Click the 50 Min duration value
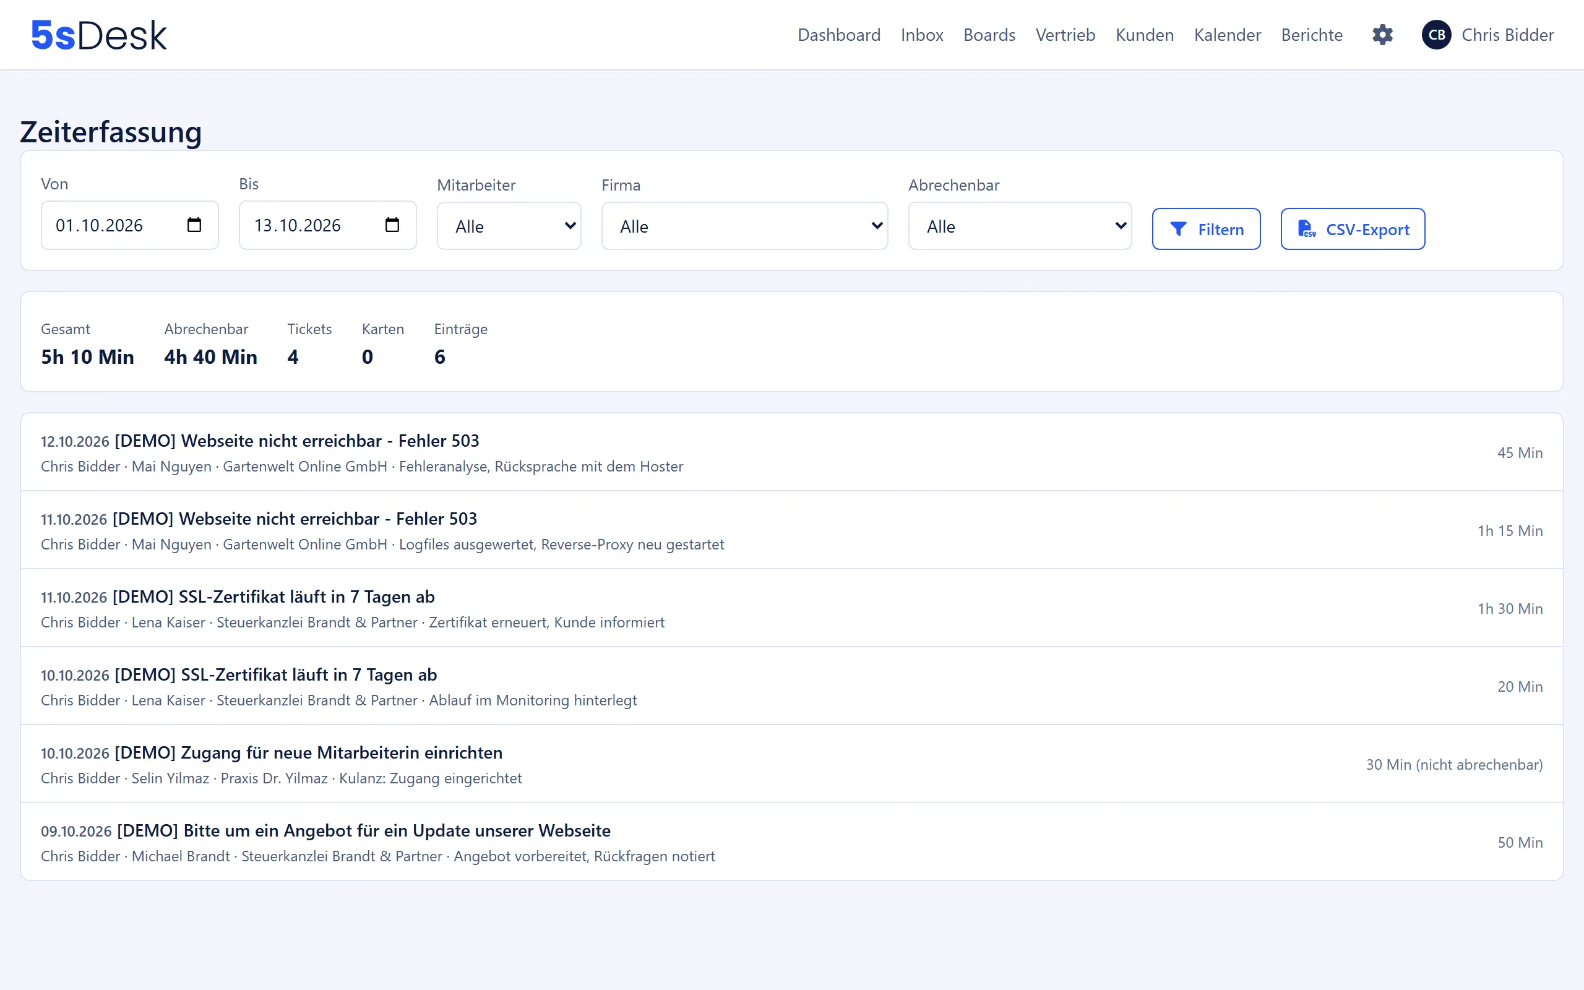The image size is (1584, 990). (1520, 842)
